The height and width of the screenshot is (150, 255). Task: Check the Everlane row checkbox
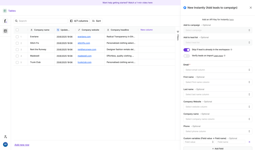[17, 37]
